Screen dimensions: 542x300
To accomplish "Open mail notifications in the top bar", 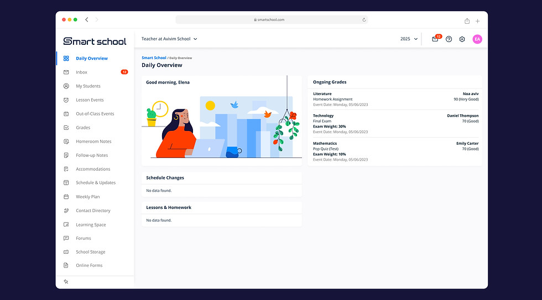I will point(436,39).
